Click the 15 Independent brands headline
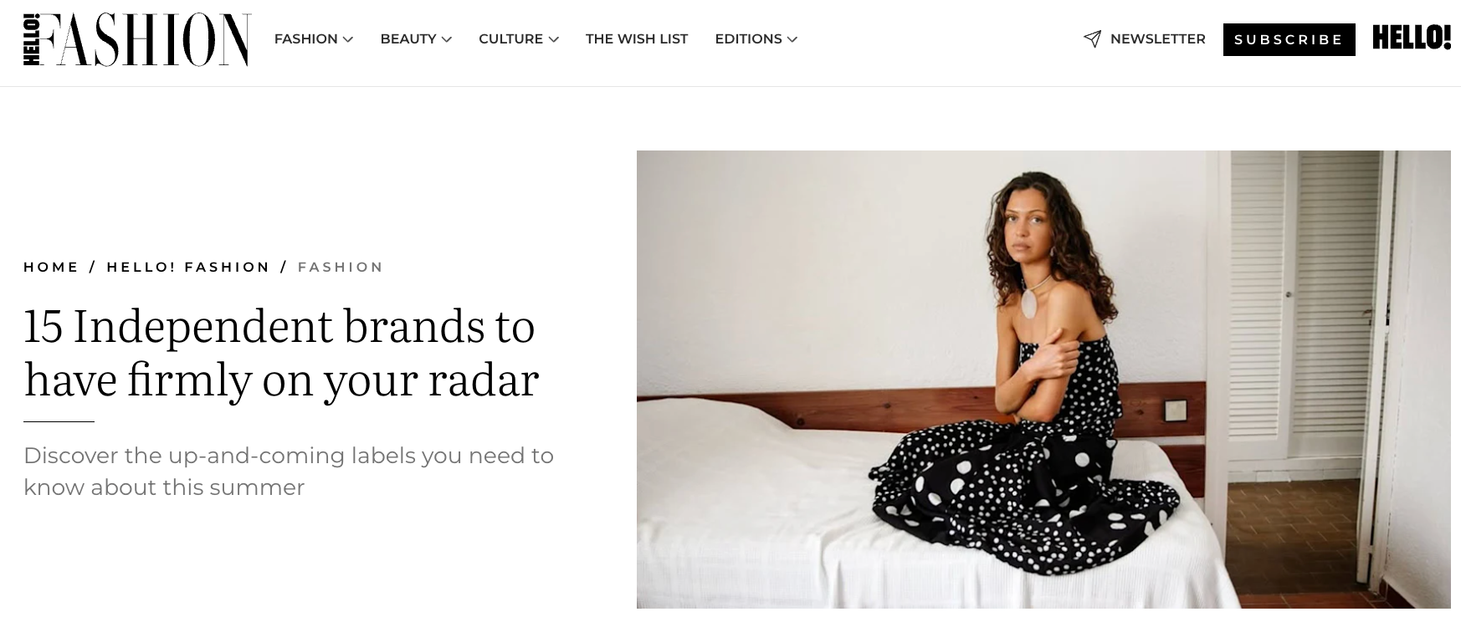The width and height of the screenshot is (1461, 617). click(x=281, y=353)
